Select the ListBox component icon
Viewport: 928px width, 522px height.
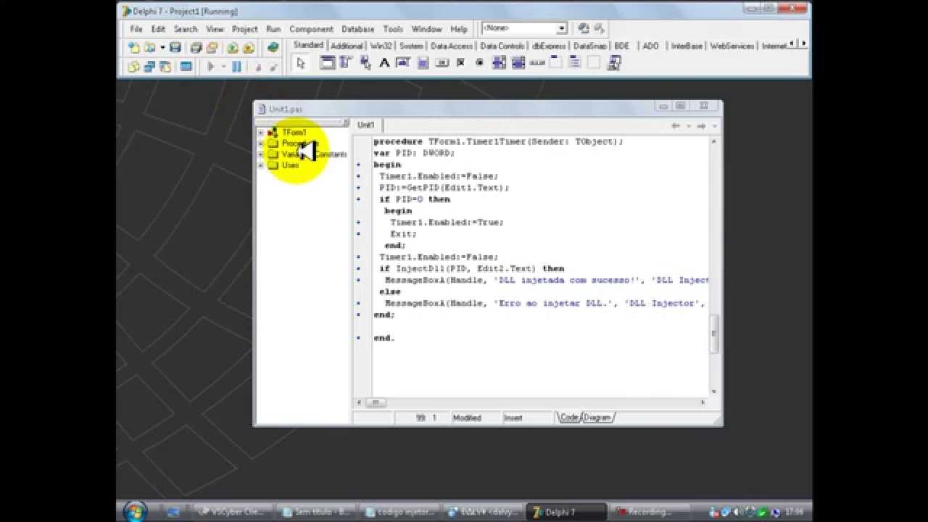pyautogui.click(x=499, y=63)
